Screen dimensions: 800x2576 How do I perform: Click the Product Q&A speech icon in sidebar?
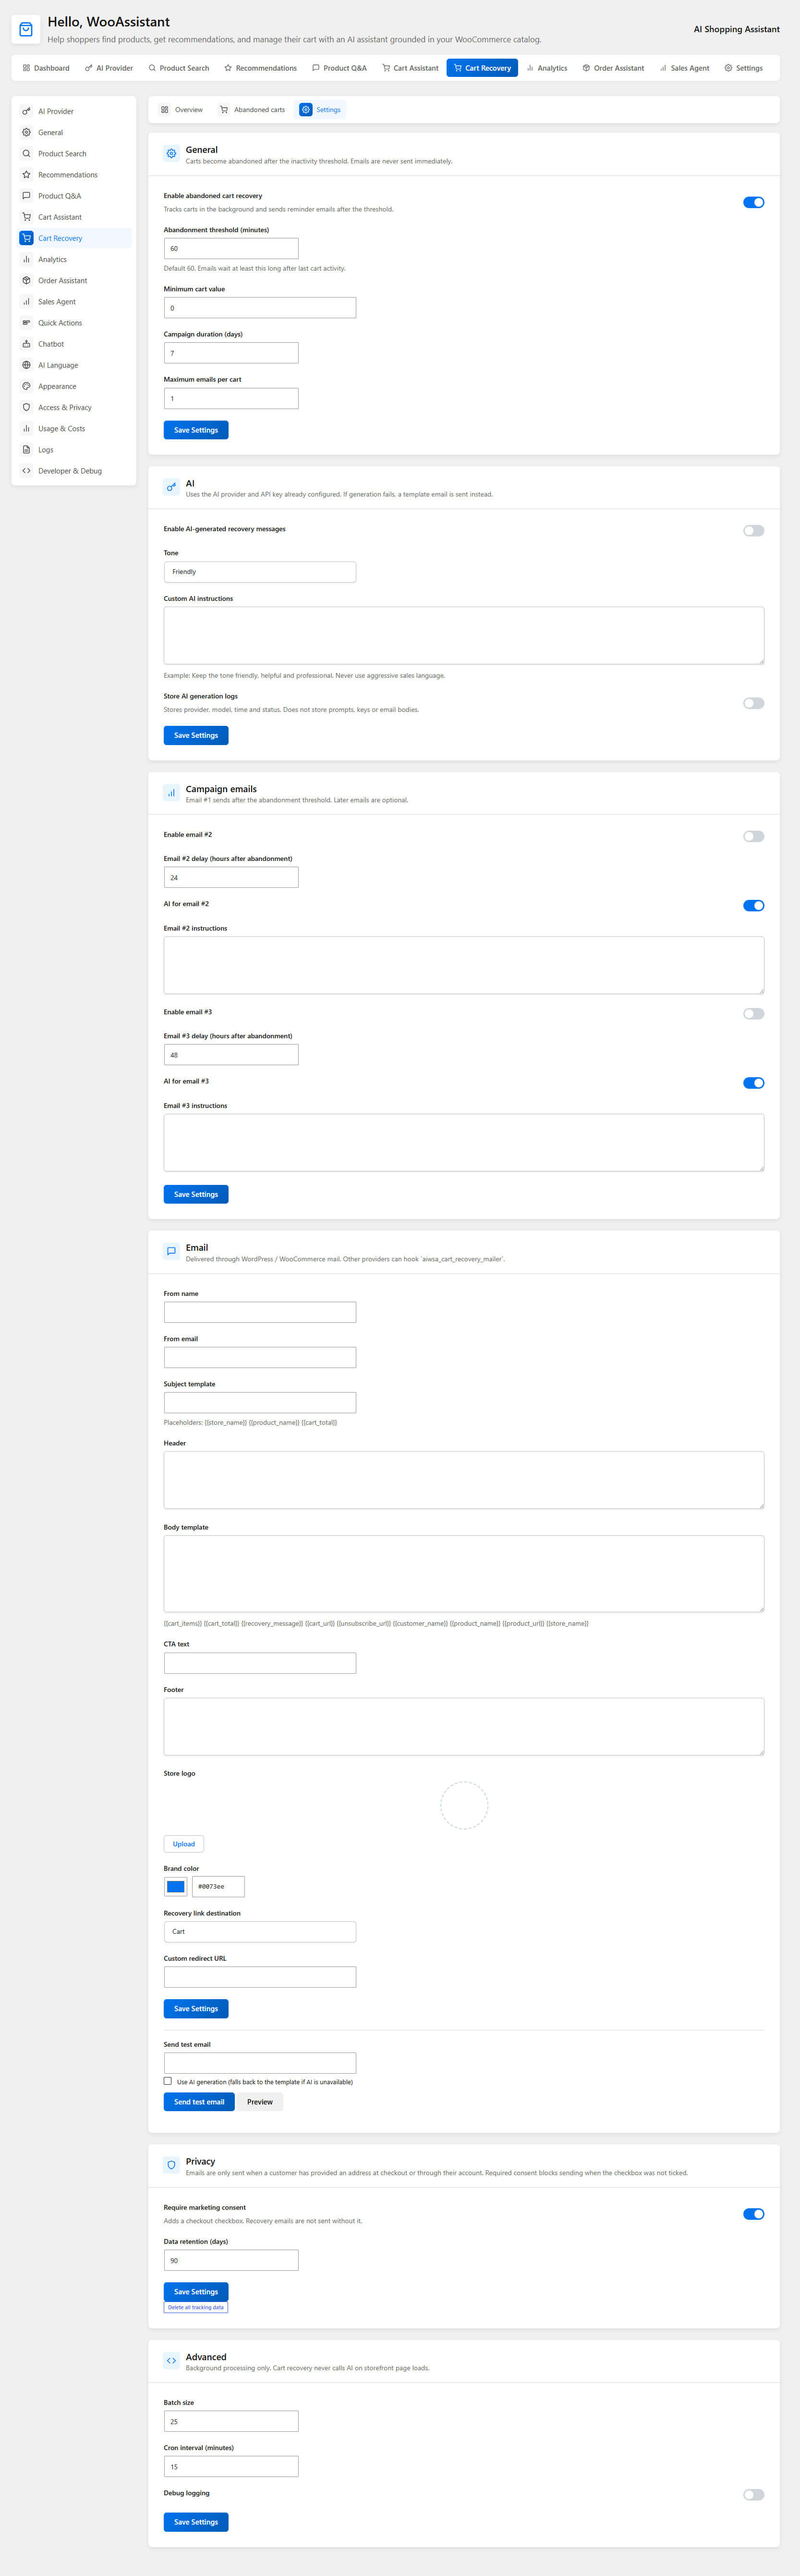click(x=26, y=196)
